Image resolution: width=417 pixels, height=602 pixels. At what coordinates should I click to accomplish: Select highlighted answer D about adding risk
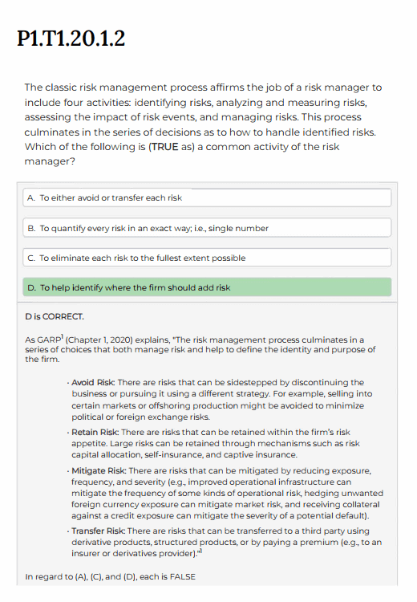pyautogui.click(x=207, y=287)
